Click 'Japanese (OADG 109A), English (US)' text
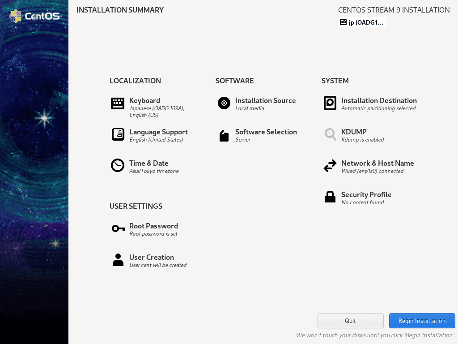 tap(157, 112)
